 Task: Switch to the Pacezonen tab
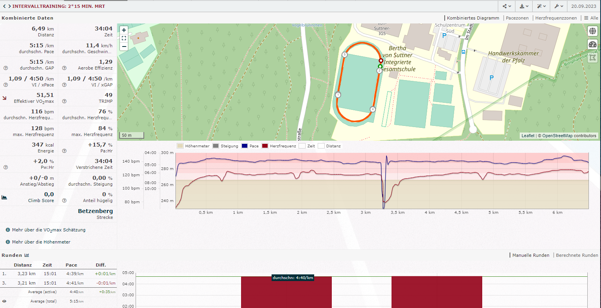[517, 18]
